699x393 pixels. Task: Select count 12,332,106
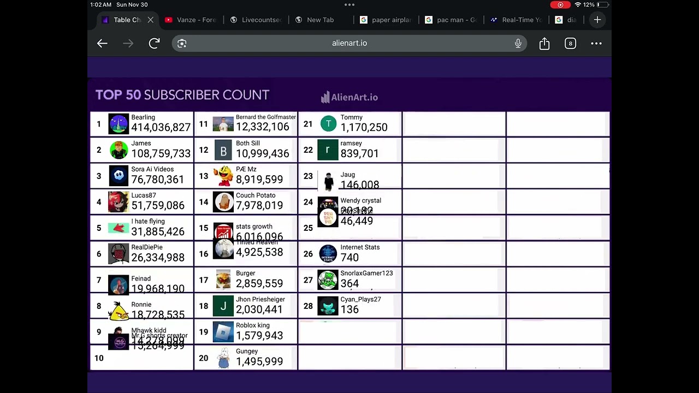click(x=262, y=127)
